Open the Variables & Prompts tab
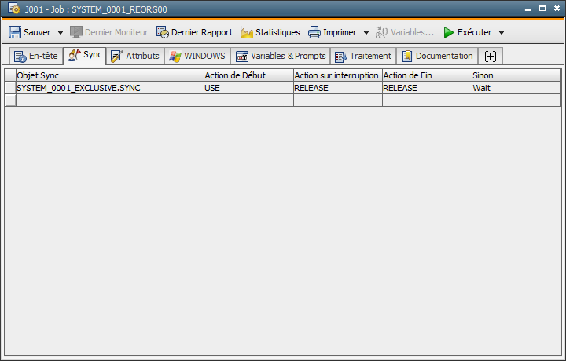The width and height of the screenshot is (566, 361). pos(281,57)
